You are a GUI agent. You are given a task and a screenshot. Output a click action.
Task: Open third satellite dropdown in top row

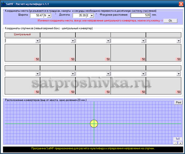click(108, 41)
